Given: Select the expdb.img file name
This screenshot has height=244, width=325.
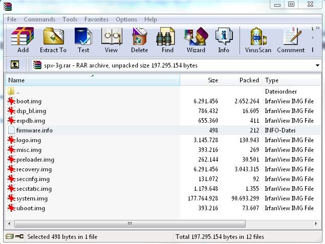Looking at the screenshot, I should point(31,121).
